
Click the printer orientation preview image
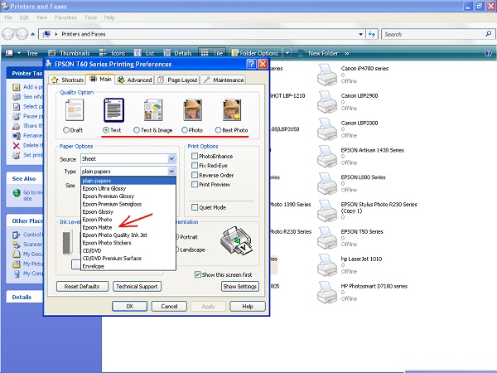[236, 240]
